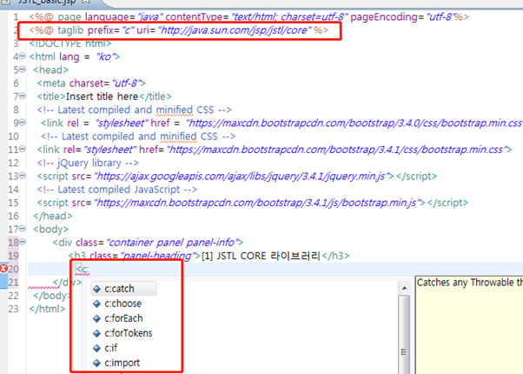523x374 pixels.
Task: Click the 'container panel panel-info' class value
Action: pos(172,243)
